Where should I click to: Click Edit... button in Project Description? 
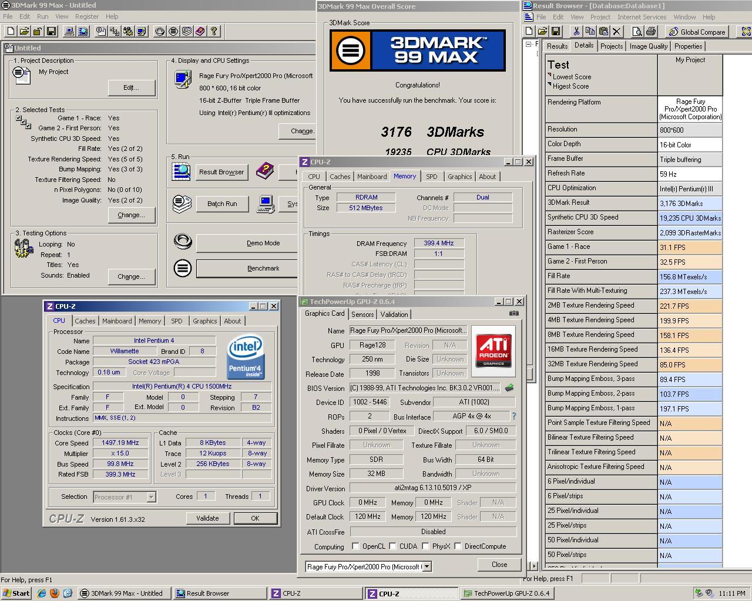pos(131,87)
